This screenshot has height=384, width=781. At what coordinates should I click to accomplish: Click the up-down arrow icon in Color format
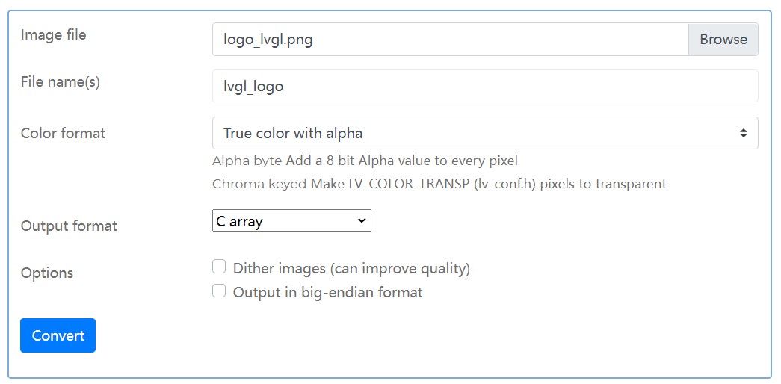coord(743,133)
